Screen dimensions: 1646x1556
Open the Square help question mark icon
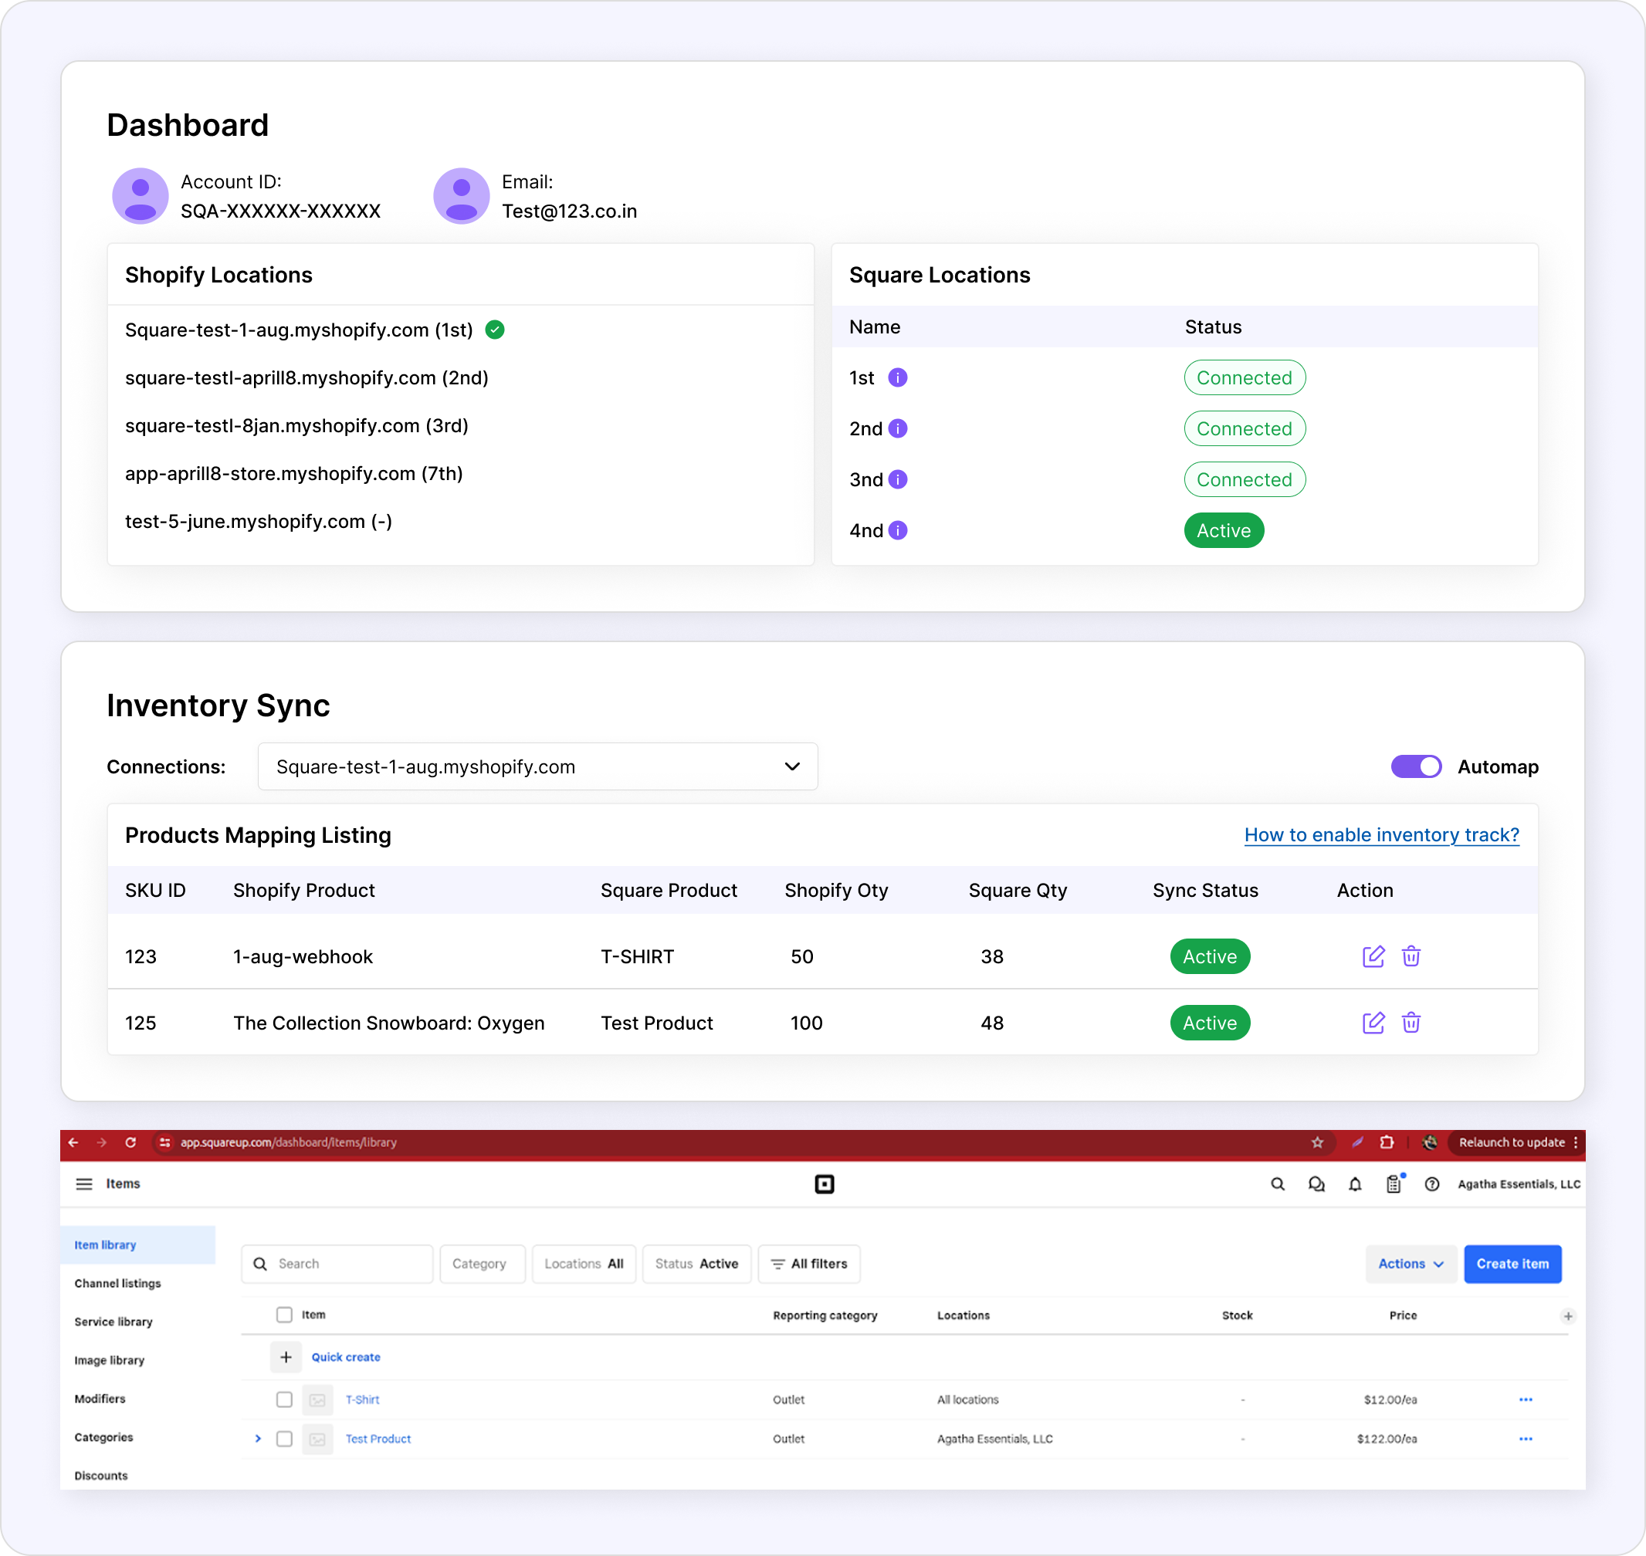[1433, 1183]
